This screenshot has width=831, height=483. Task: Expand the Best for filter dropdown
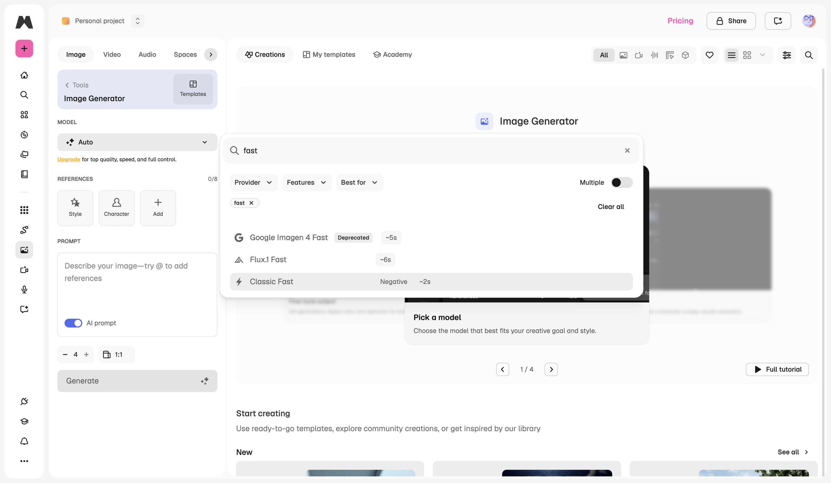tap(359, 182)
